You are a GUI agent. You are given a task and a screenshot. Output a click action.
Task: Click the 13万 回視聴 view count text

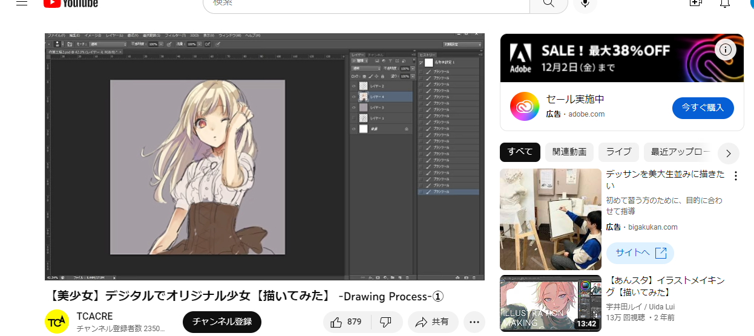(x=625, y=318)
